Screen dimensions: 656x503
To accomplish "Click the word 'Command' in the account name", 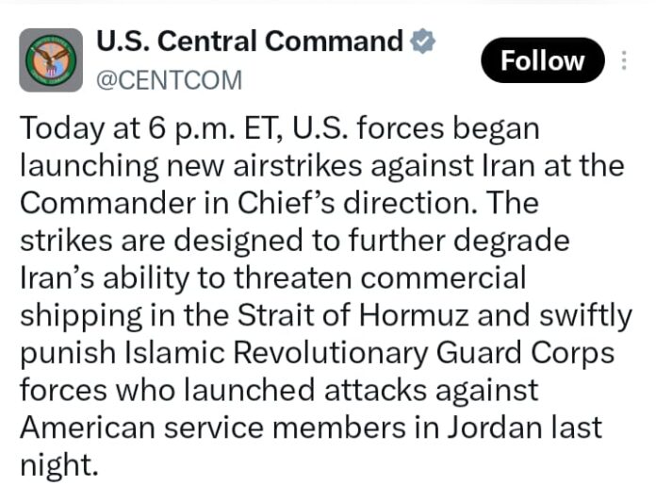I will pos(334,41).
